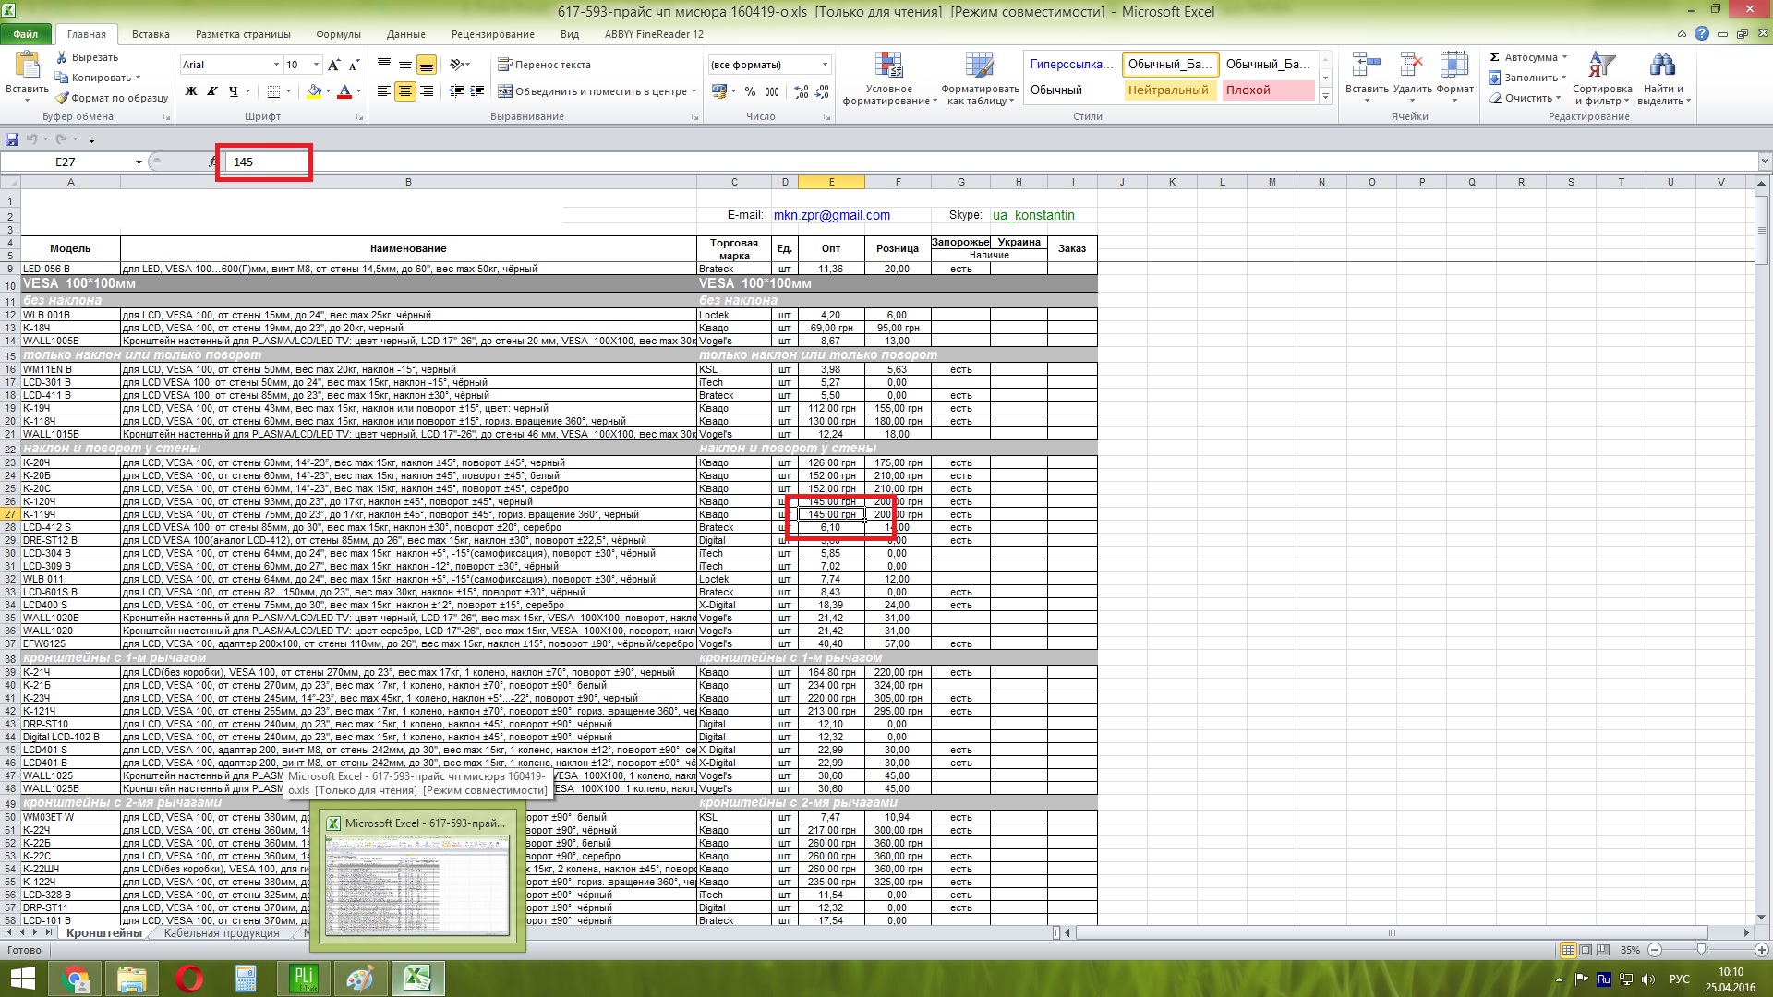This screenshot has width=1773, height=997.
Task: Decrease decimal places
Action: pyautogui.click(x=822, y=91)
